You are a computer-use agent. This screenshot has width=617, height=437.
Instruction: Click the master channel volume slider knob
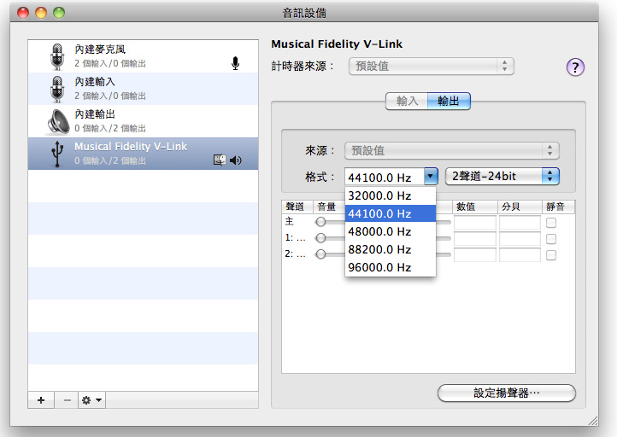tap(320, 222)
